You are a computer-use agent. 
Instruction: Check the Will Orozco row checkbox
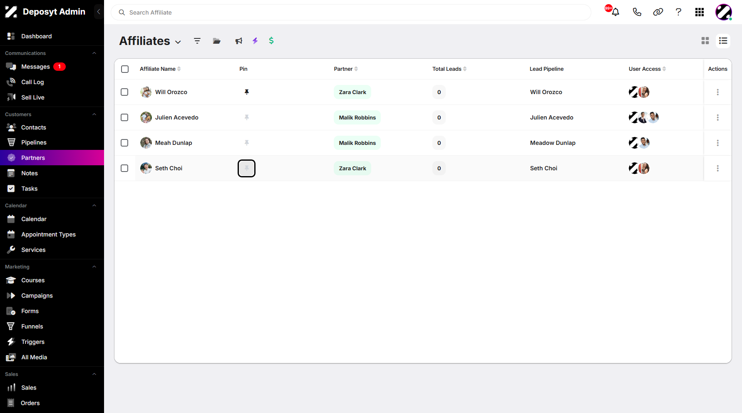click(124, 92)
